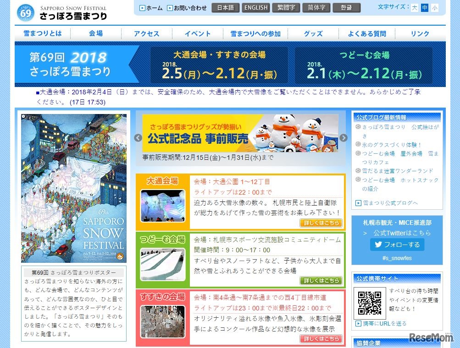This screenshot has width=460, height=348.
Task: Click the 大通会場 safety notice text
Action: coord(228,97)
